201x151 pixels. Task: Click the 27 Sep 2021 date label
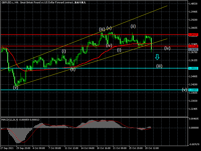click(x=7, y=148)
